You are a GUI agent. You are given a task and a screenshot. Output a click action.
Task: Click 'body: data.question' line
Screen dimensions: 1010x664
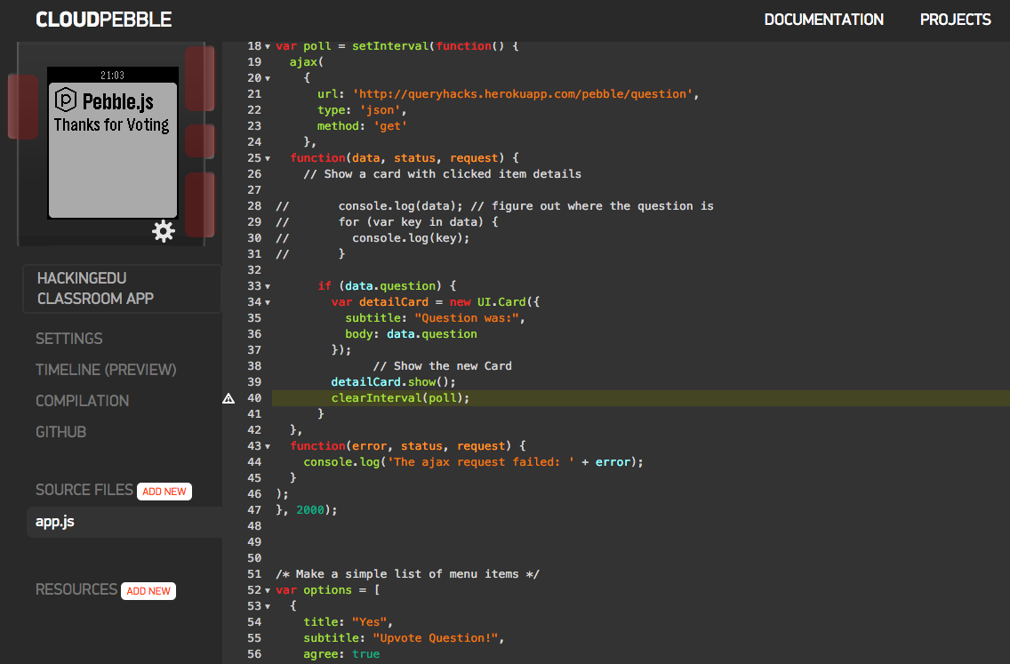point(411,334)
